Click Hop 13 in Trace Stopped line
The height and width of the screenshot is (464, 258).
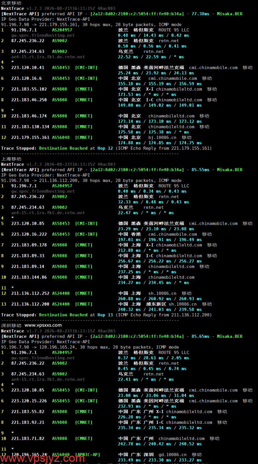pos(105,315)
